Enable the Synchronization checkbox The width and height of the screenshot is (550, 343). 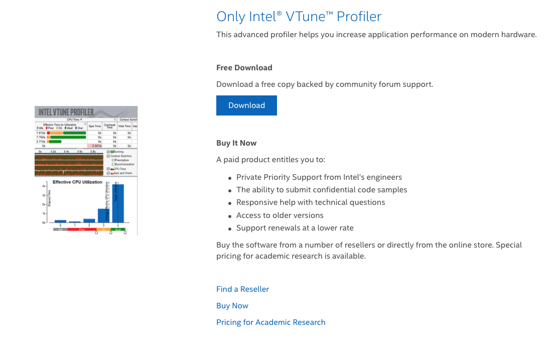click(113, 164)
